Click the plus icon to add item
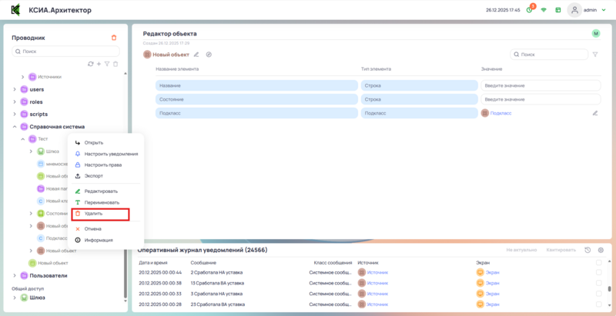This screenshot has width=616, height=316. click(x=99, y=64)
